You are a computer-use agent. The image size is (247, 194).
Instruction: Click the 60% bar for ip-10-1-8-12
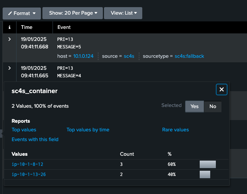pyautogui.click(x=208, y=164)
